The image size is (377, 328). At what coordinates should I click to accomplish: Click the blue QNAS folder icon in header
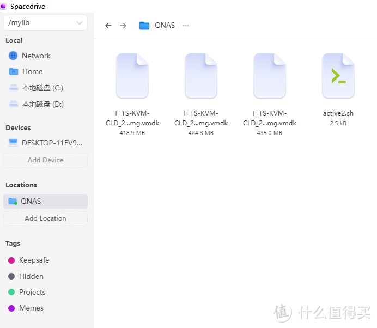[144, 26]
